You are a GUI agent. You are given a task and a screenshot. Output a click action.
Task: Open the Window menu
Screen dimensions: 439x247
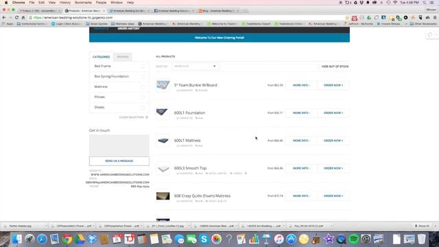(x=117, y=3)
